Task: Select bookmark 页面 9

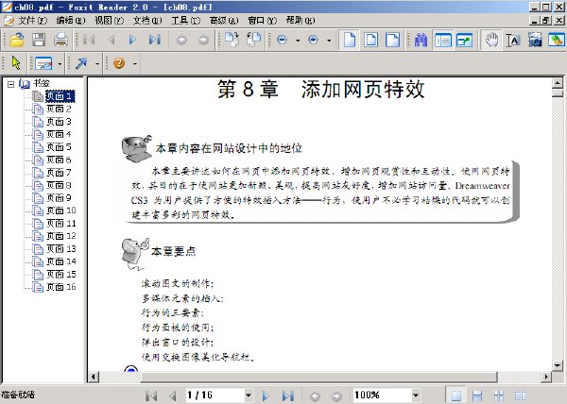Action: point(59,198)
